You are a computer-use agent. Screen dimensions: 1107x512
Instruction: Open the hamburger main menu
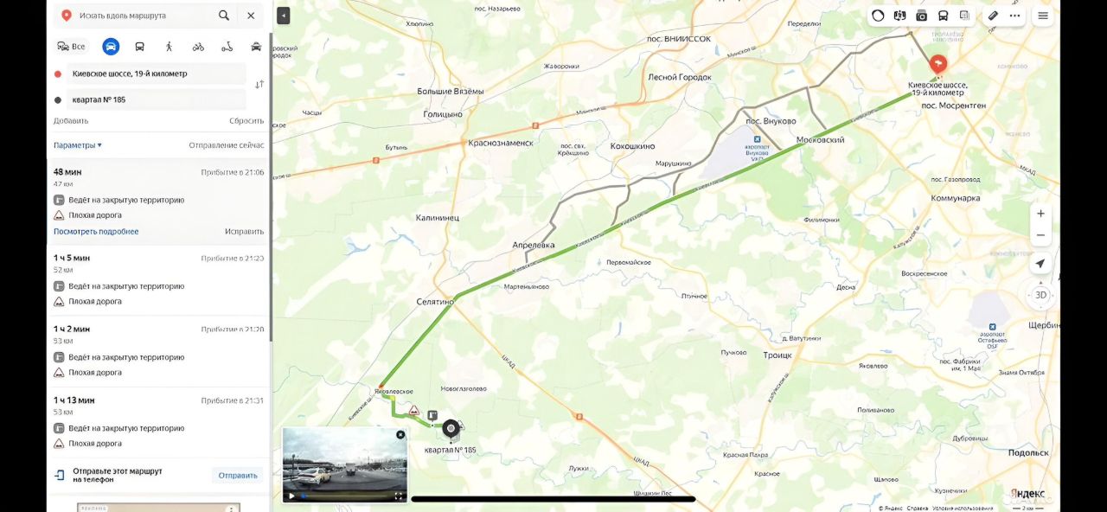(1043, 16)
